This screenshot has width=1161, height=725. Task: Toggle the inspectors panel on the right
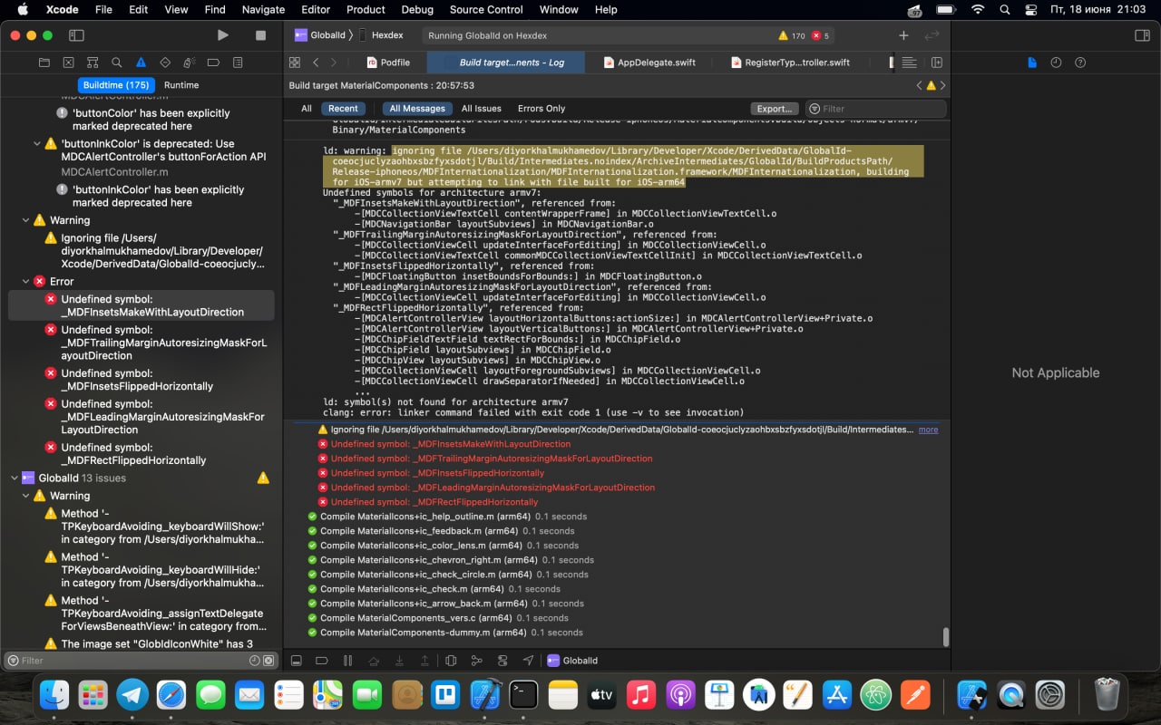[x=1142, y=35]
